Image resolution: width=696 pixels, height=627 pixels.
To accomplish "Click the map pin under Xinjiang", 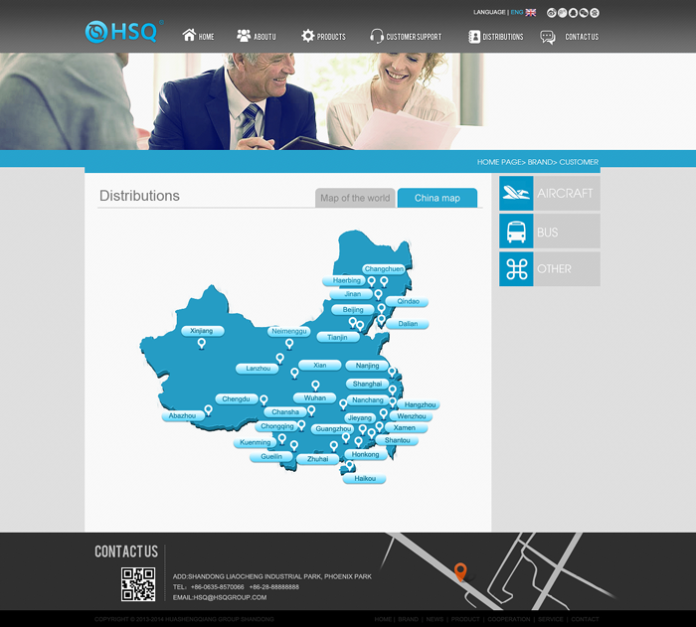I will 202,344.
